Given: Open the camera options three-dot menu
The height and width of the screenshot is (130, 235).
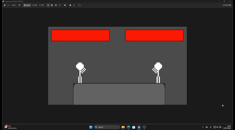Looking at the screenshot, I should click(74, 5).
